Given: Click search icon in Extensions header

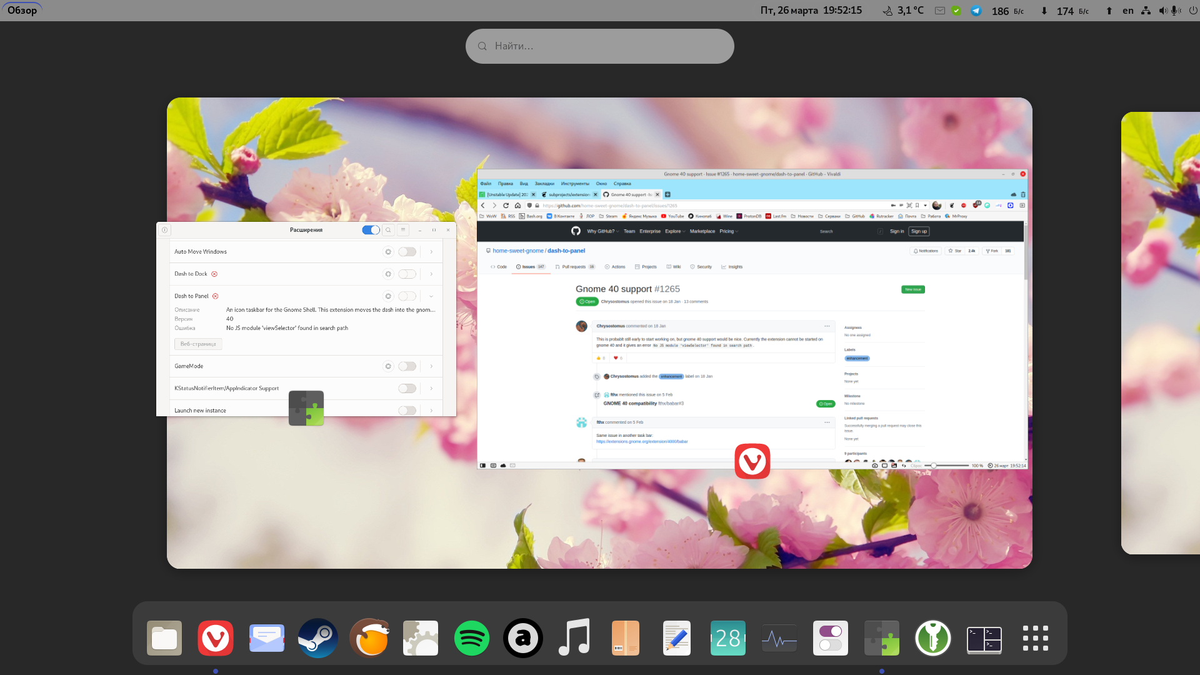Looking at the screenshot, I should tap(388, 230).
